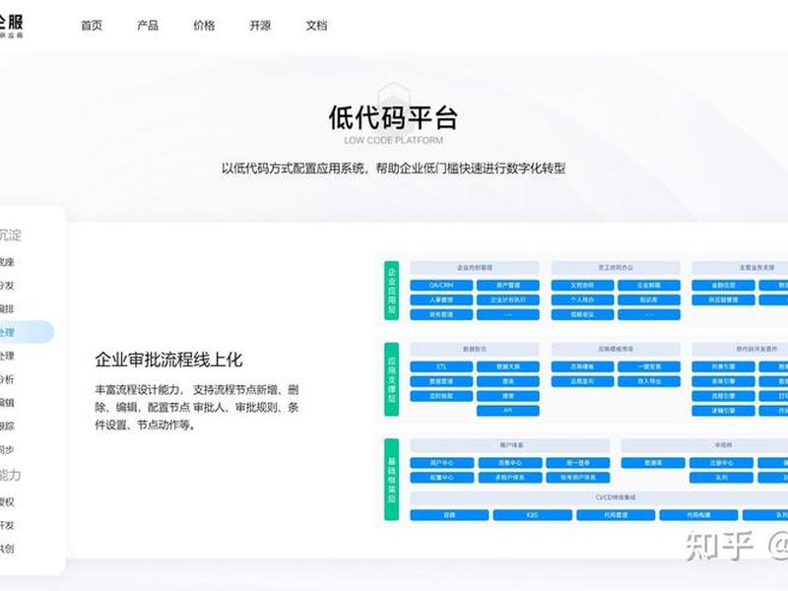Select the sidebar item ending in 授权
This screenshot has height=591, width=788.
click(7, 501)
